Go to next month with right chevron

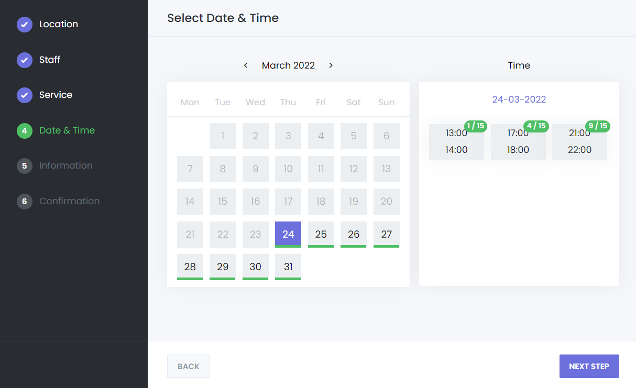coord(331,65)
